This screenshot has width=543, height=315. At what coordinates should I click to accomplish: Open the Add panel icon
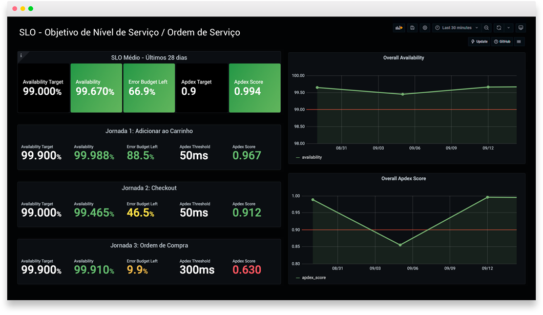pos(399,28)
